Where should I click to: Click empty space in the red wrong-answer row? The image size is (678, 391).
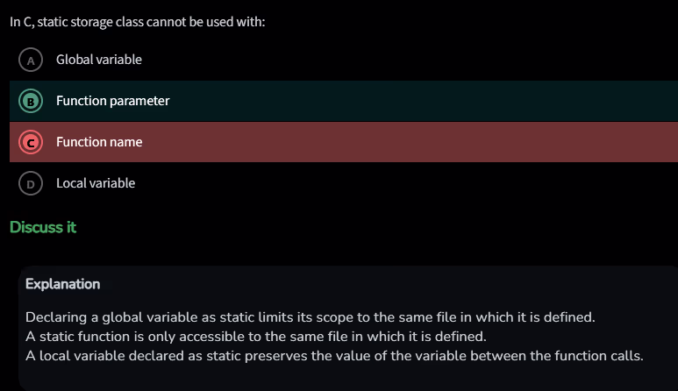421,142
